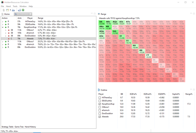Switch to Strategy Table view
Viewport: 196px width, 133px height.
tap(7, 127)
